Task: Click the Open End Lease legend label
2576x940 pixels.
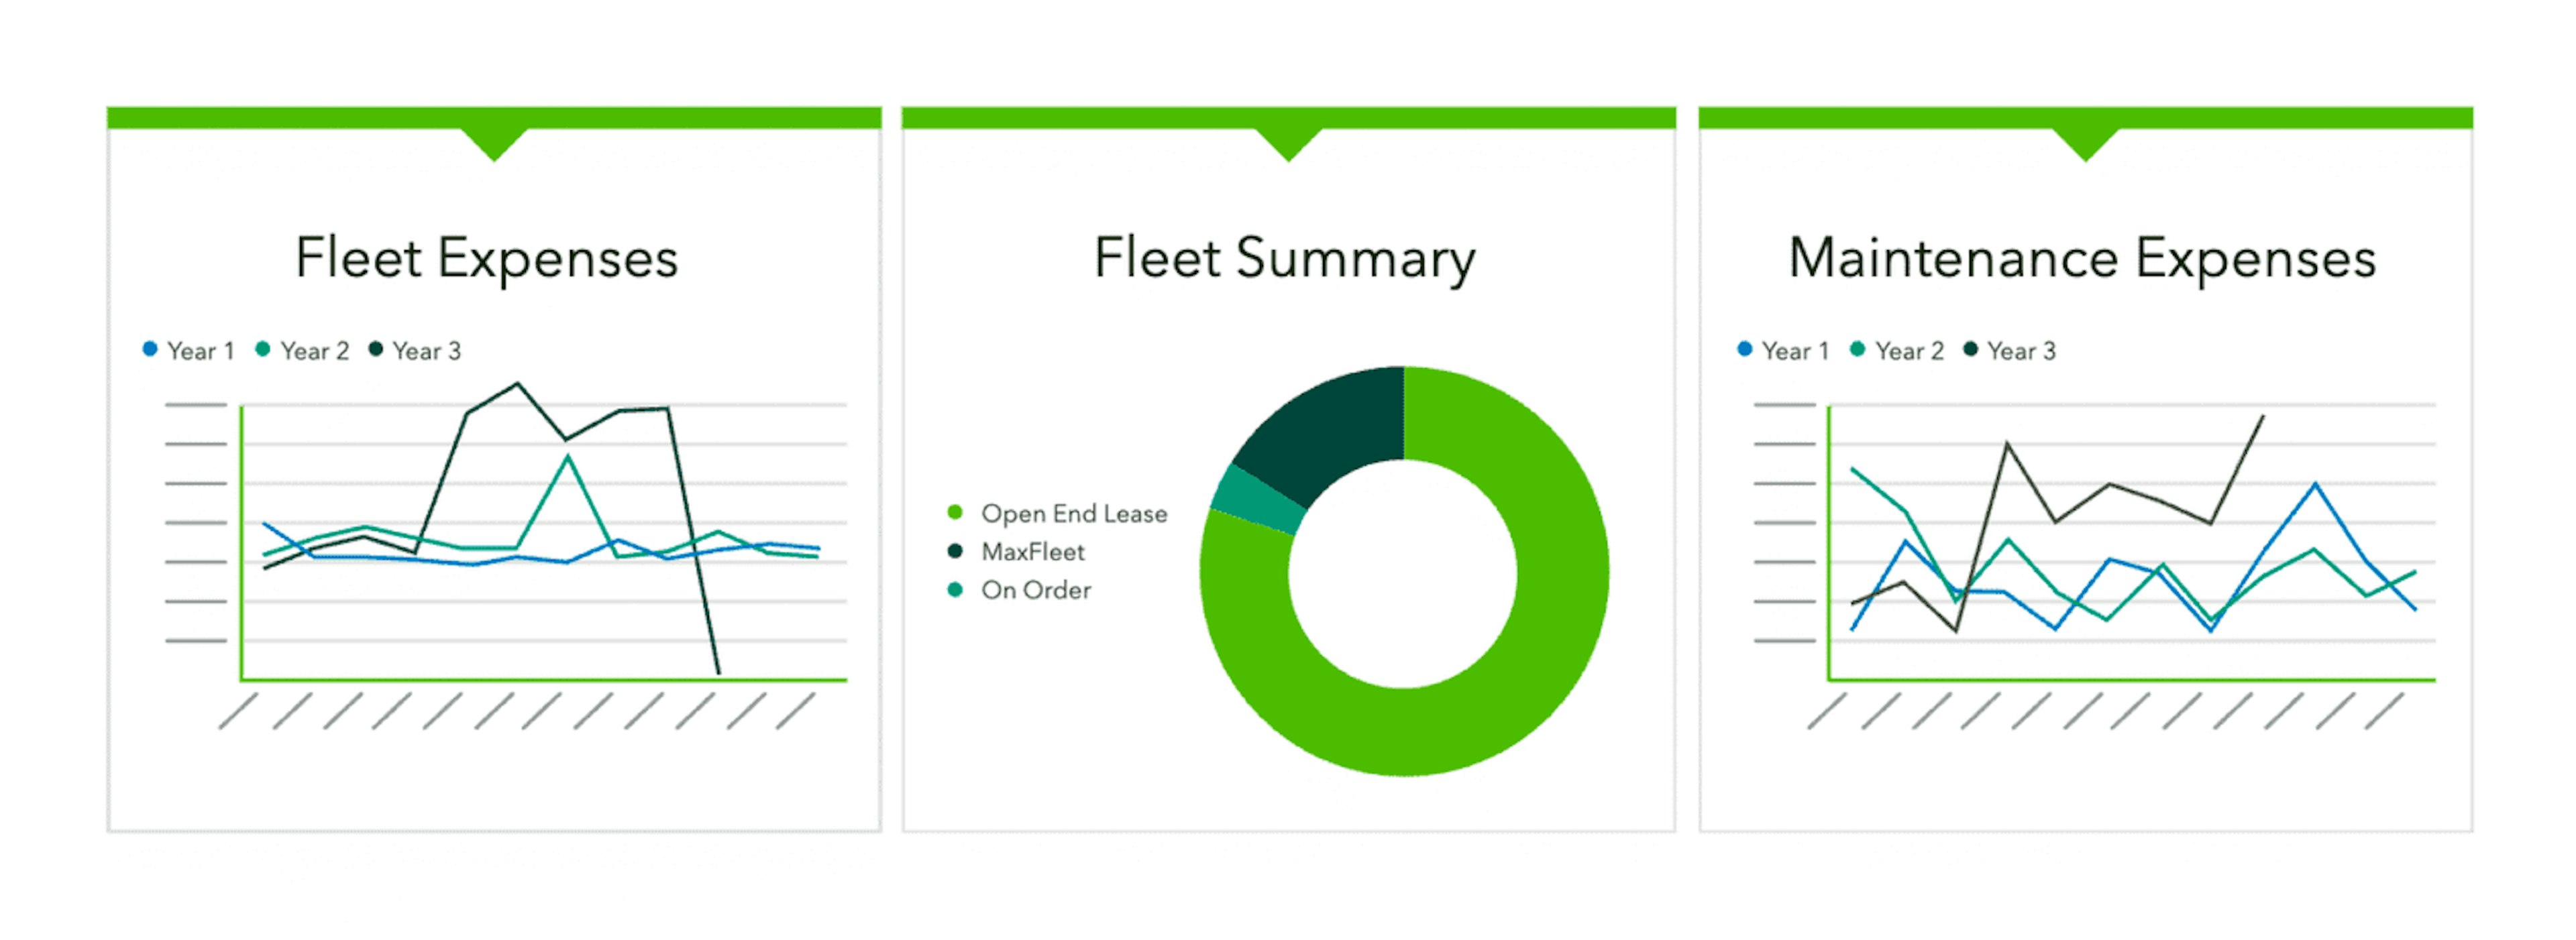Action: pos(1074,514)
